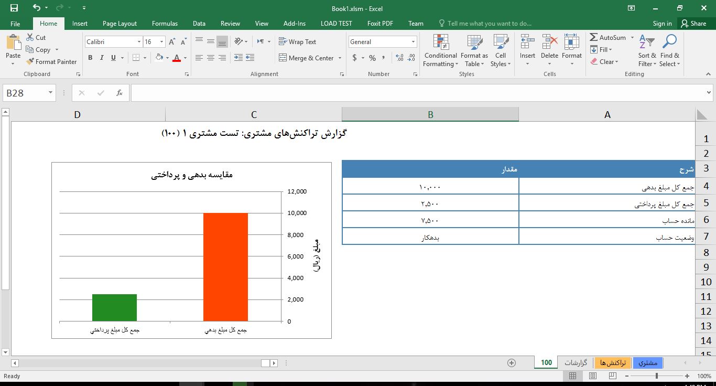Screen dimensions: 716x386
Task: Insert cells using the Insert icon
Action: click(527, 42)
